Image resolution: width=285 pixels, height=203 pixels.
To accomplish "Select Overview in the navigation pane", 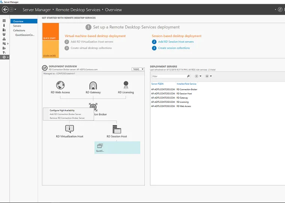I will click(x=24, y=21).
